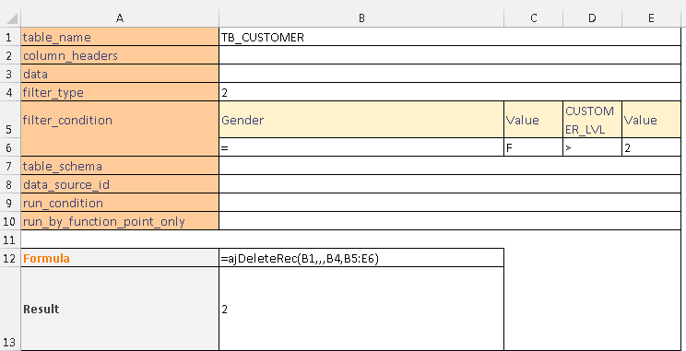Image resolution: width=686 pixels, height=351 pixels.
Task: Select row 13 header
Action: click(10, 309)
